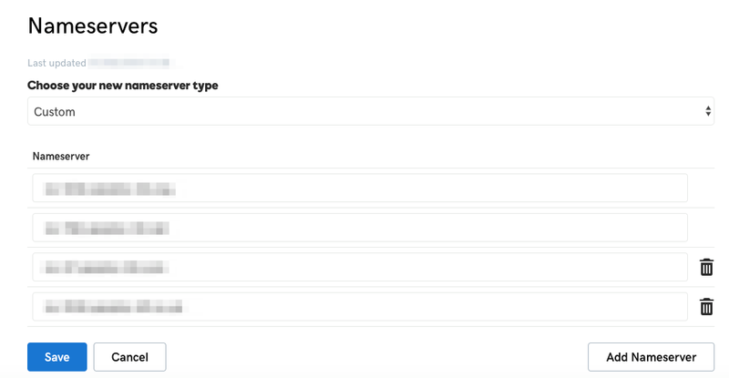729x378 pixels.
Task: Delete the third nameserver using trash icon
Action: click(706, 267)
